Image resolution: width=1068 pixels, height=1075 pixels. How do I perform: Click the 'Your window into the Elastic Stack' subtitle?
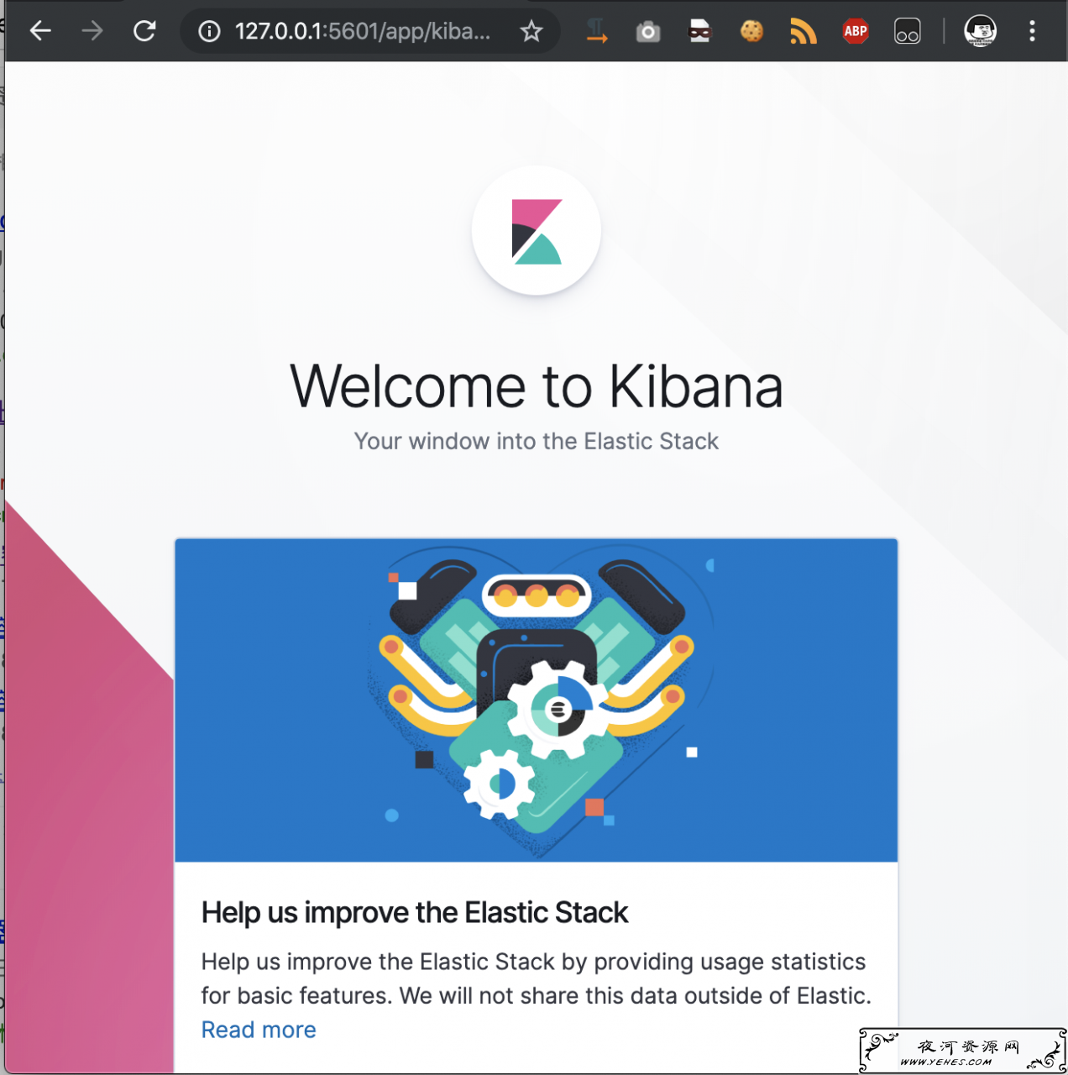(x=537, y=442)
